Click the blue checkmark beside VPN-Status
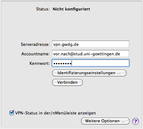 [12, 113]
